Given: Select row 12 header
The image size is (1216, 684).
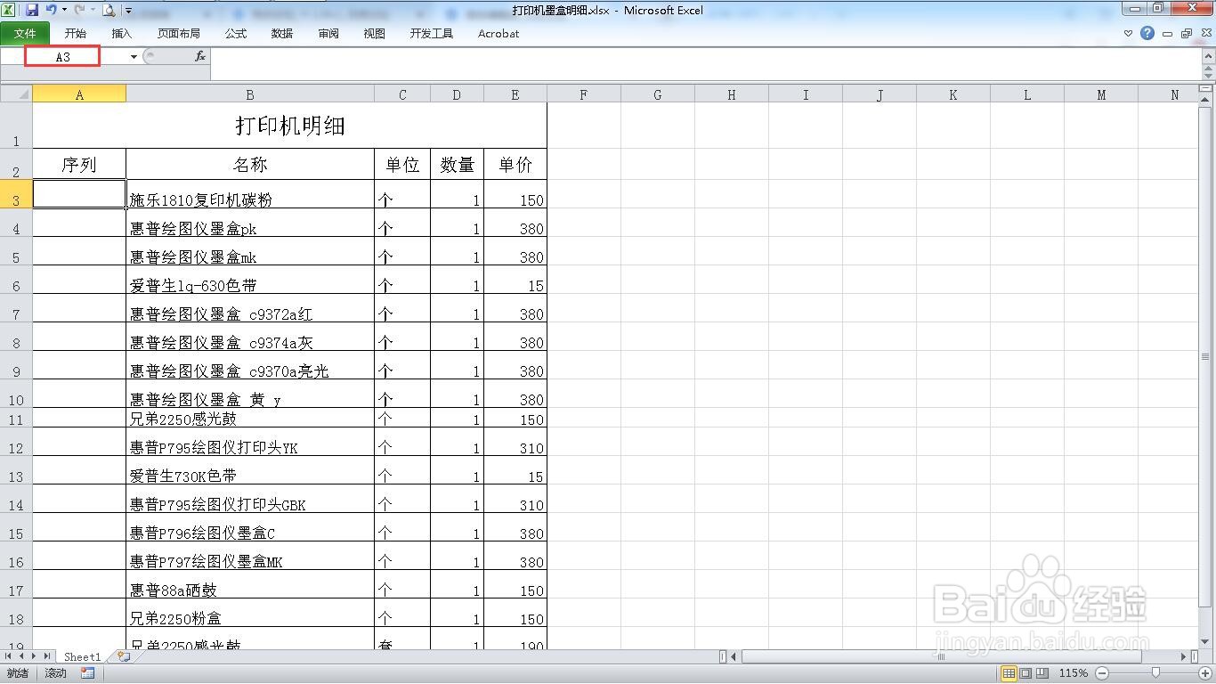Looking at the screenshot, I should click(x=16, y=442).
